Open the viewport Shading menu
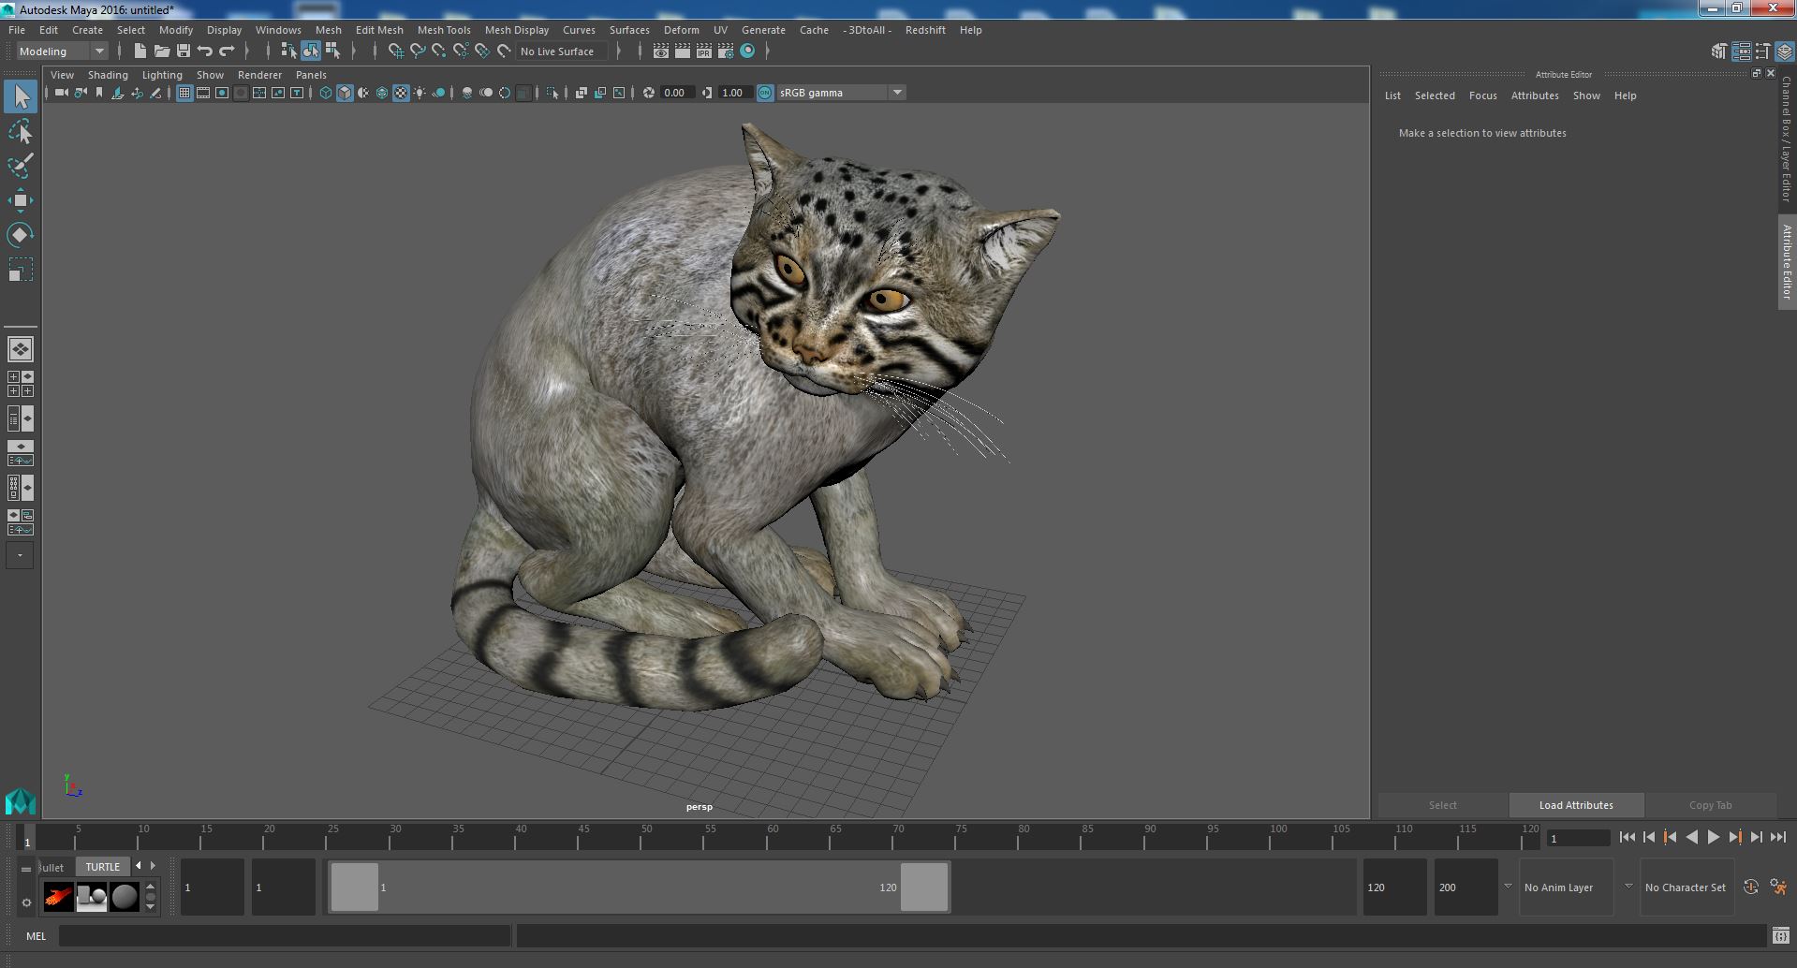This screenshot has height=968, width=1797. coord(108,75)
